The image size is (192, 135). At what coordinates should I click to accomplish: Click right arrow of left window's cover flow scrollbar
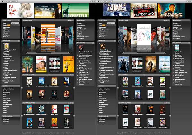coord(69,53)
